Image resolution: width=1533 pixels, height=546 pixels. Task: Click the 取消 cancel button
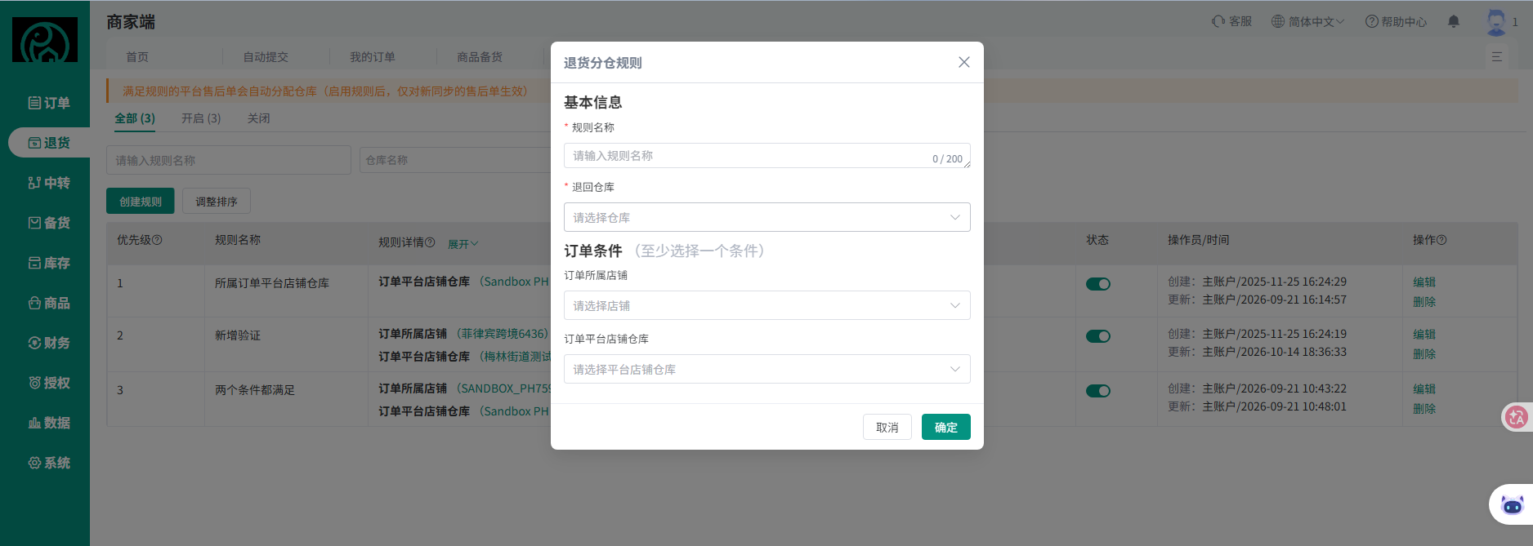[x=887, y=427]
